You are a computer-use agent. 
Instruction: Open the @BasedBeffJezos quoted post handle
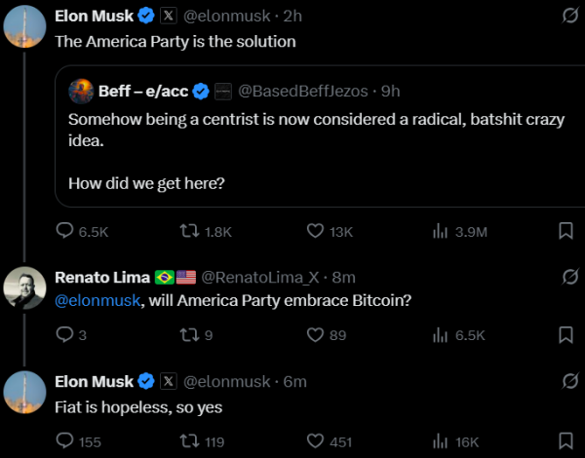[303, 91]
